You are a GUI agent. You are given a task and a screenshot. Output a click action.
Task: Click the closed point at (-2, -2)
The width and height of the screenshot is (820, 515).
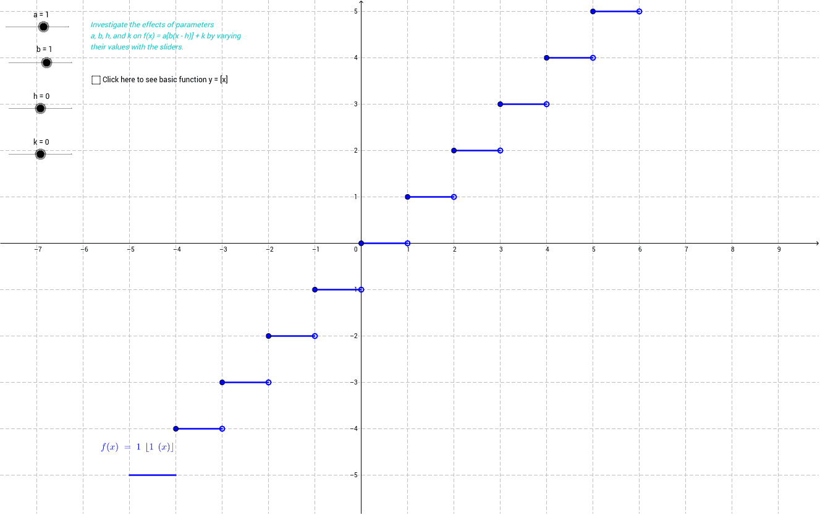click(269, 336)
